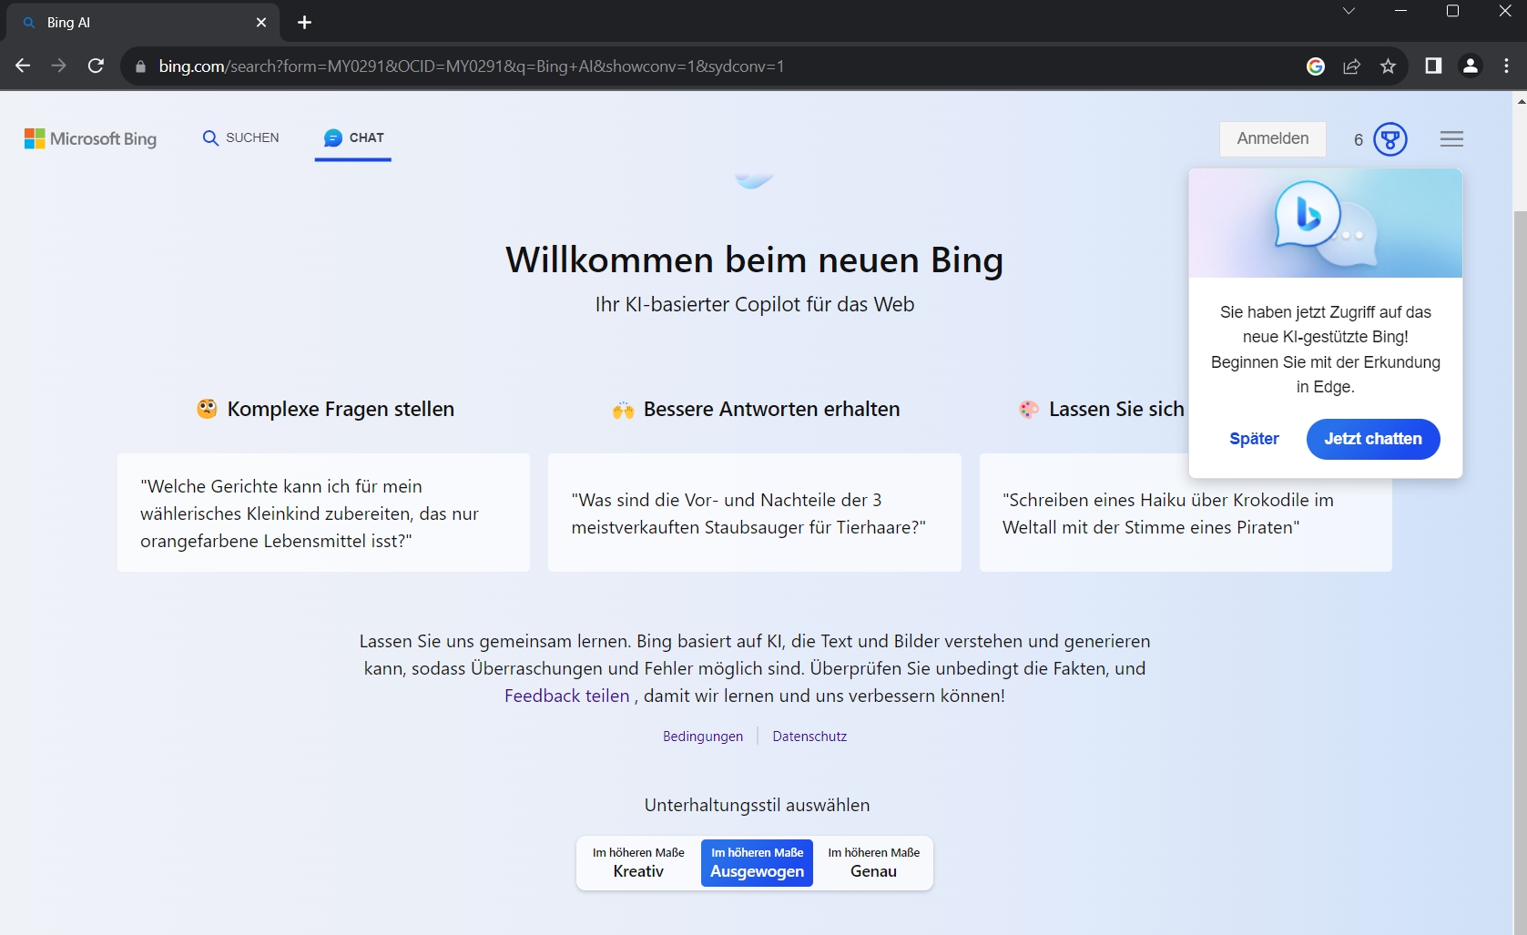
Task: Click the Staubsauger für Tierhaare example card
Action: (x=754, y=513)
